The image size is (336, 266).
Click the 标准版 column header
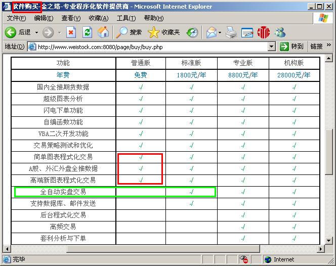[191, 63]
